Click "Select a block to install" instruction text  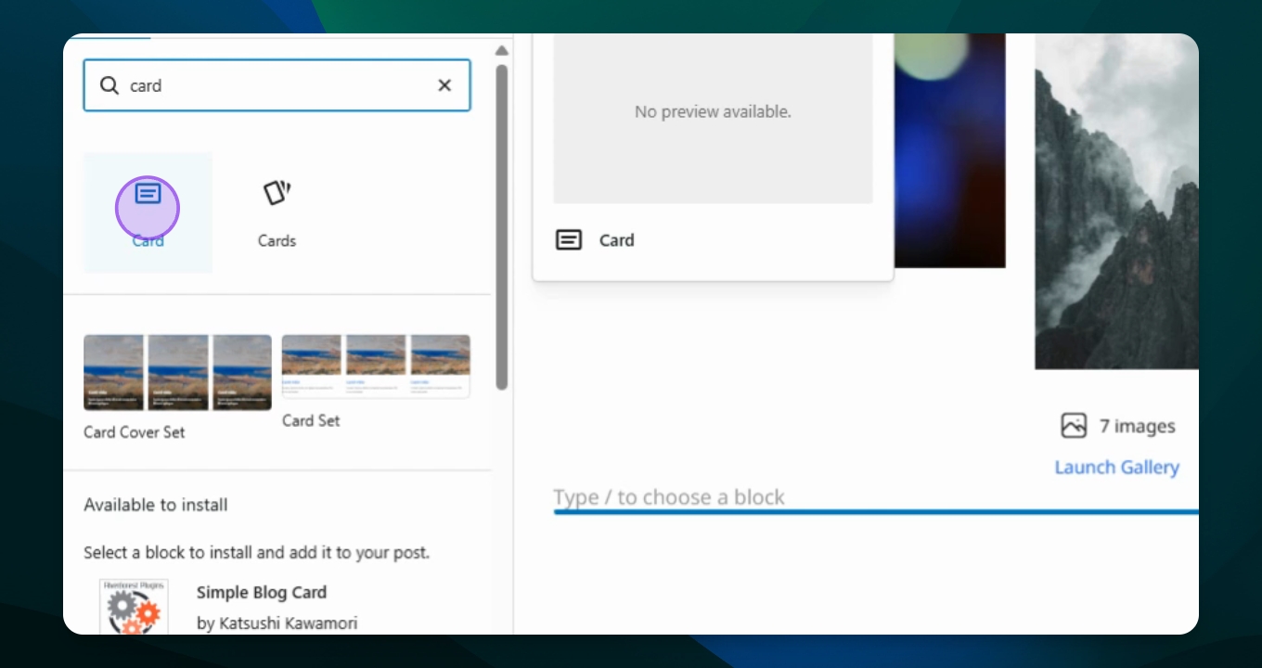257,552
